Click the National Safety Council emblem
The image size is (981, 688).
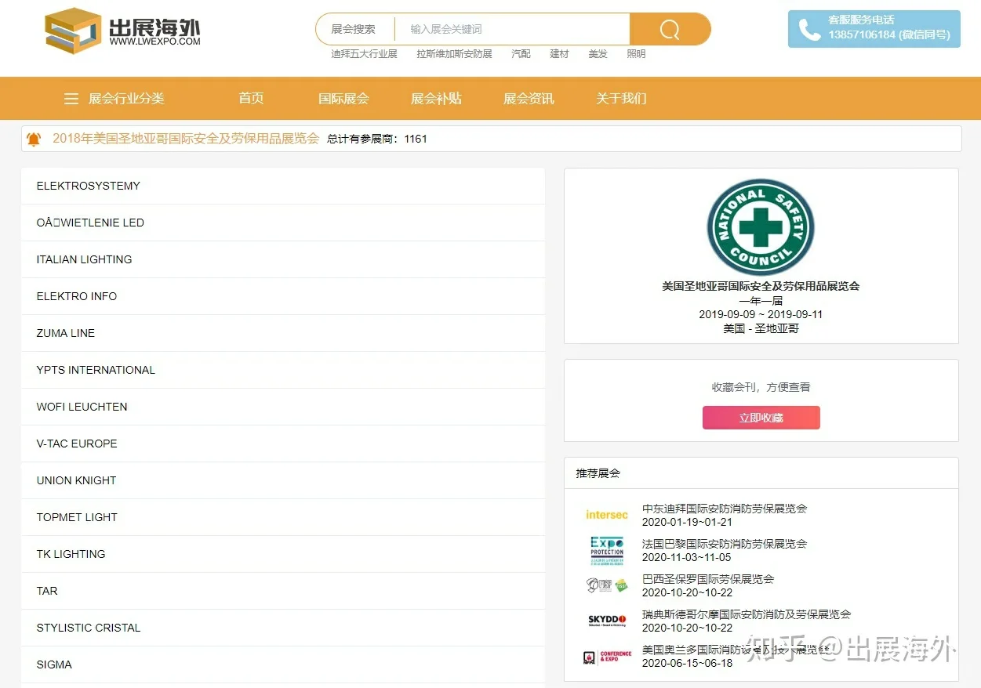click(761, 228)
